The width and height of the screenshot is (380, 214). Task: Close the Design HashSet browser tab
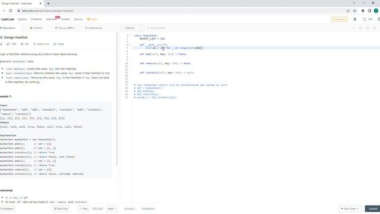[x=40, y=4]
